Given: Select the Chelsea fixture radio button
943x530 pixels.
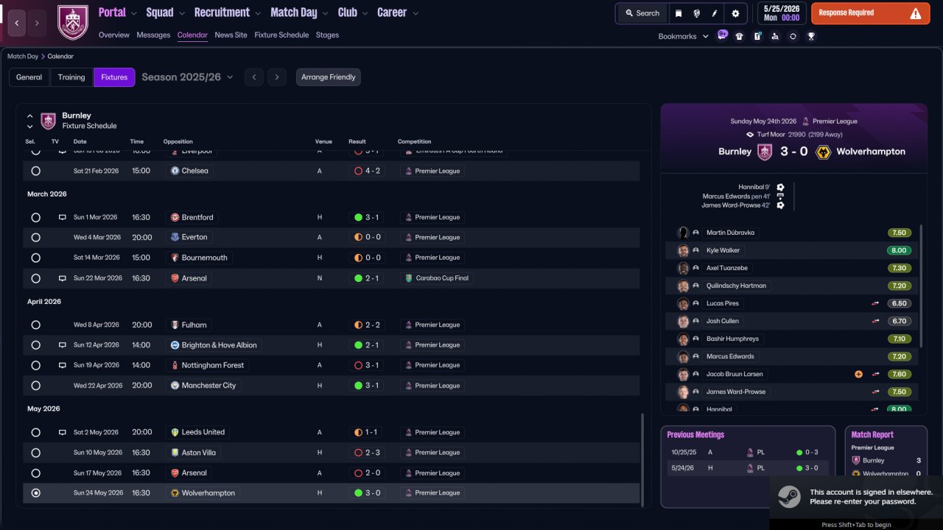Looking at the screenshot, I should (35, 171).
